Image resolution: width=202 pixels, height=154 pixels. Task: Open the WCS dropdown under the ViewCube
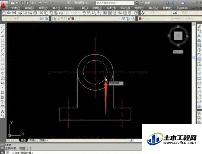[x=178, y=52]
